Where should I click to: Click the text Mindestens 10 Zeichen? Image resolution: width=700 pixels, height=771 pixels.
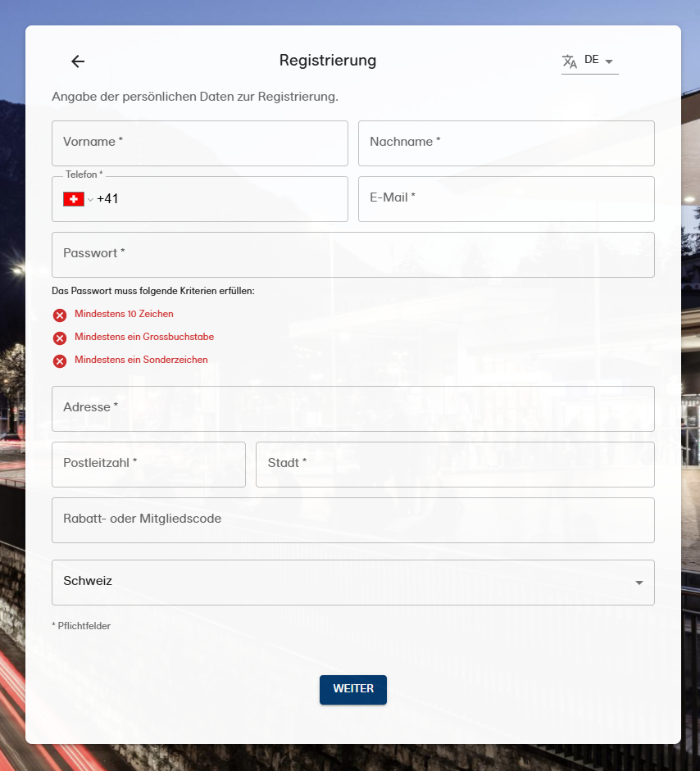[x=124, y=314]
